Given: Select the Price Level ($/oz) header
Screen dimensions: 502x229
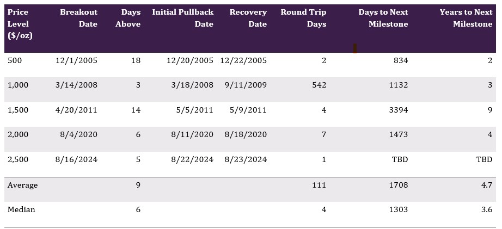Looking at the screenshot, I should point(19,24).
